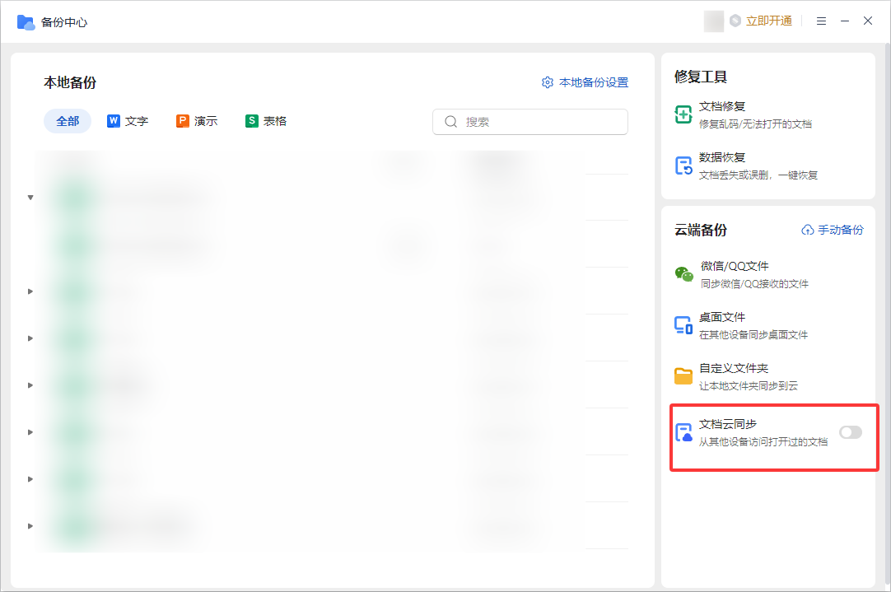This screenshot has height=592, width=891.
Task: Click inside the 搜索 search box
Action: (529, 121)
